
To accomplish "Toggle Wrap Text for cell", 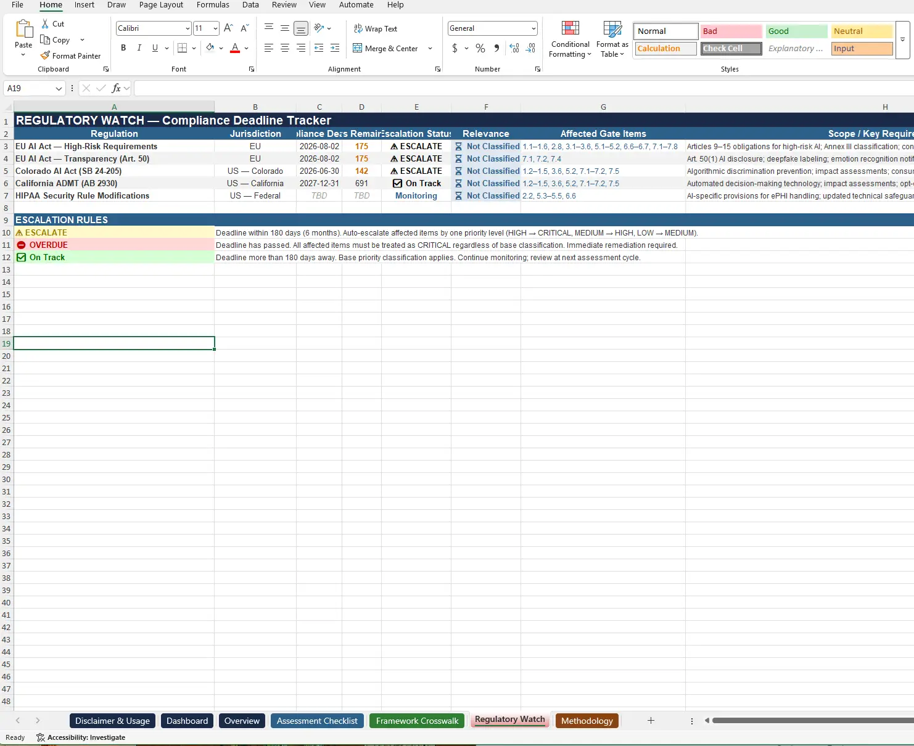I will point(376,28).
